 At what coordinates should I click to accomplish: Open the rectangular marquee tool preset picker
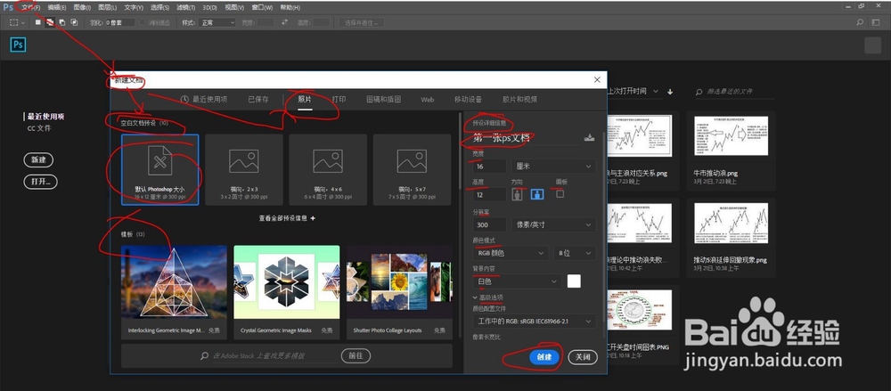point(17,22)
